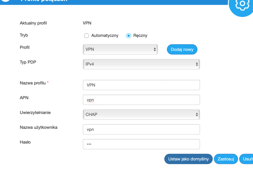Image resolution: width=253 pixels, height=170 pixels.
Task: Open the Profil dropdown showing VPN
Action: (x=120, y=49)
